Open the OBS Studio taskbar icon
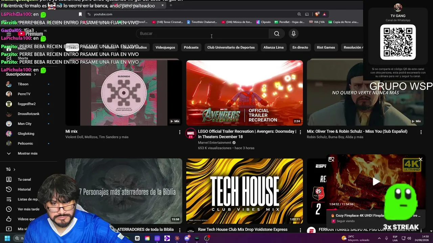Screen dimensions: 433x243 207,238
